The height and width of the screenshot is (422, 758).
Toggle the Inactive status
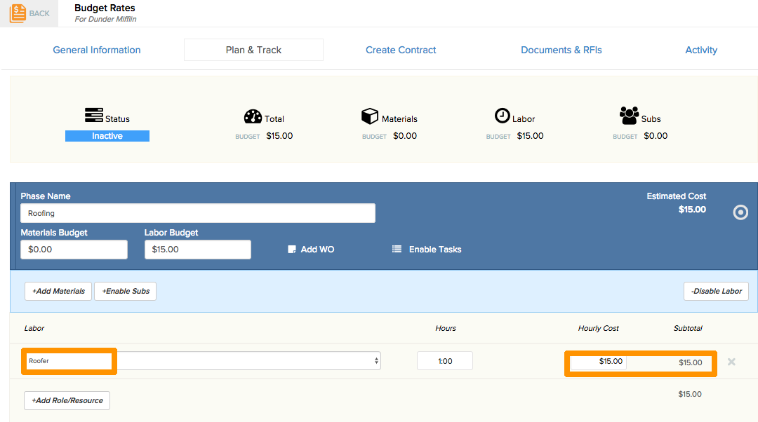pos(107,135)
